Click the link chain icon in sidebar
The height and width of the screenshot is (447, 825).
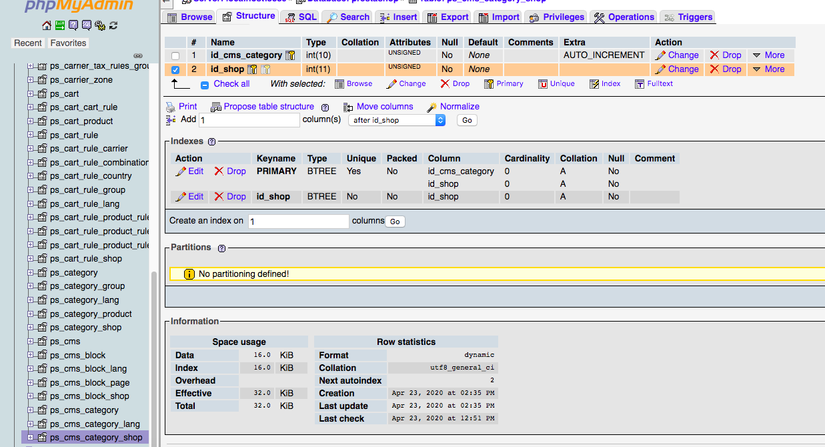pyautogui.click(x=138, y=55)
